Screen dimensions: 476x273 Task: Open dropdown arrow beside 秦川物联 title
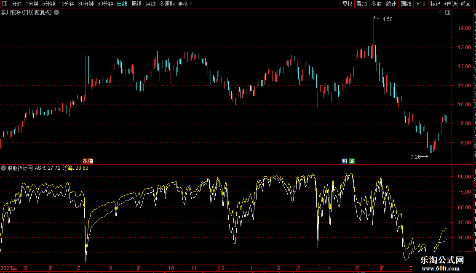pyautogui.click(x=56, y=13)
